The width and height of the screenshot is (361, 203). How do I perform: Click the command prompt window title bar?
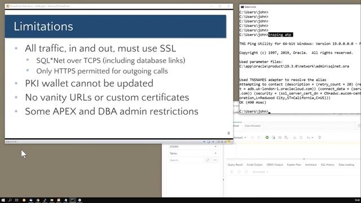click(300, 7)
